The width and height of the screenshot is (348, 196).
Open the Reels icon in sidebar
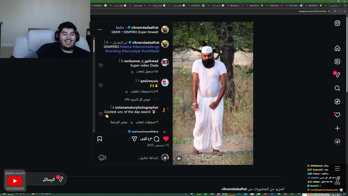click(x=337, y=62)
